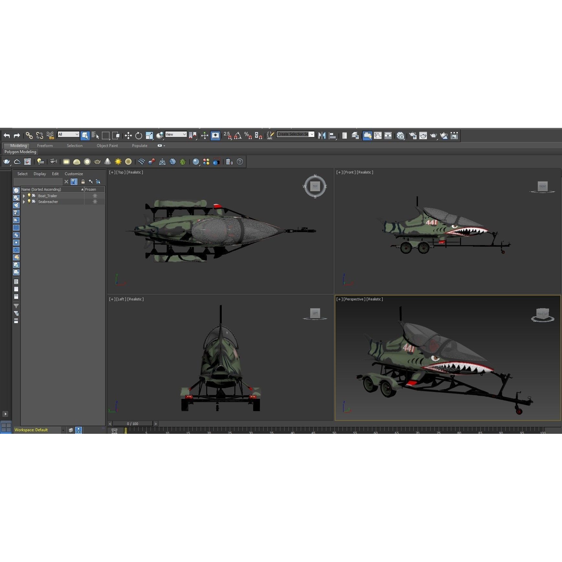This screenshot has height=562, width=562.
Task: Click the snowflake to freeze Boat_Trailer
Action: click(x=95, y=196)
